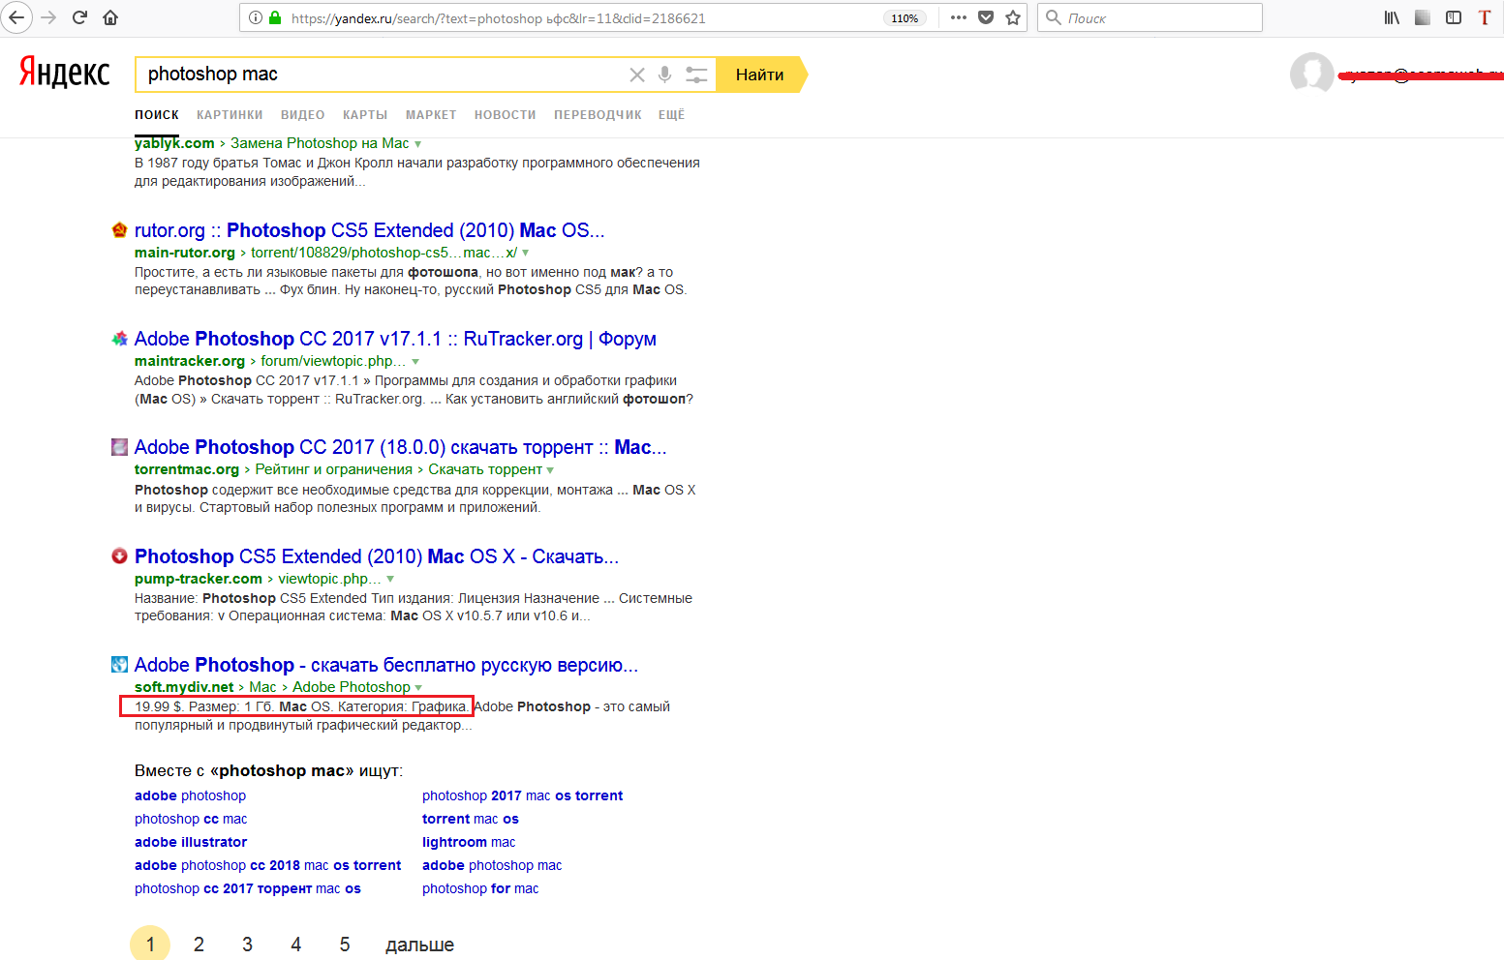The width and height of the screenshot is (1504, 960).
Task: Switch to the Видео tab
Action: 303,114
